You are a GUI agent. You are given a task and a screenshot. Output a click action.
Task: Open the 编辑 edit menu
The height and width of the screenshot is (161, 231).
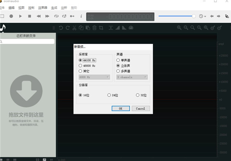tap(12, 7)
